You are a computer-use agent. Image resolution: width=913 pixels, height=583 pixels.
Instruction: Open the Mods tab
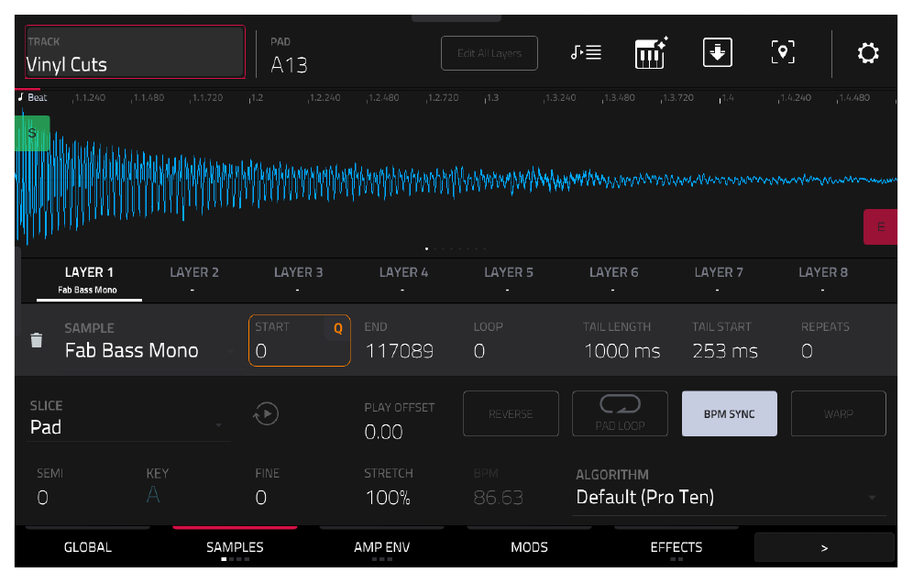[x=529, y=547]
